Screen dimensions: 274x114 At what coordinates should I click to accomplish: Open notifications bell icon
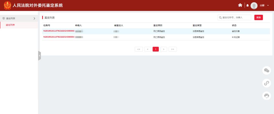(247, 6)
